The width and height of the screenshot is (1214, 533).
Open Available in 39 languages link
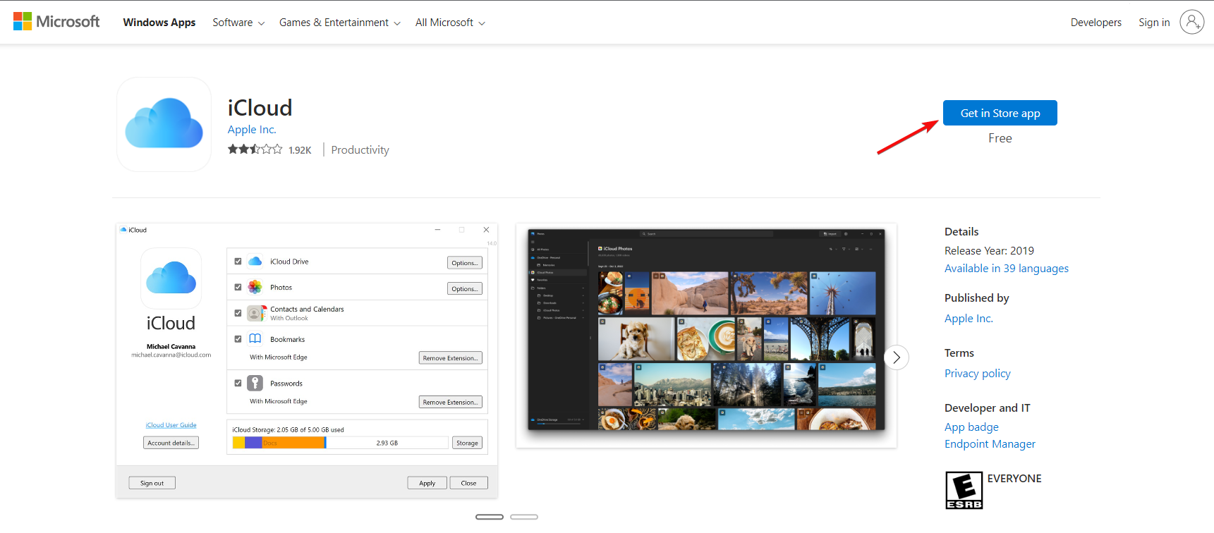coord(1006,269)
